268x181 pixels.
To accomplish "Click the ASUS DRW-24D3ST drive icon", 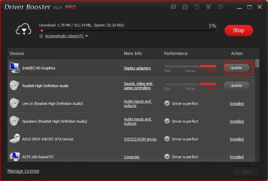I will click(x=15, y=138).
